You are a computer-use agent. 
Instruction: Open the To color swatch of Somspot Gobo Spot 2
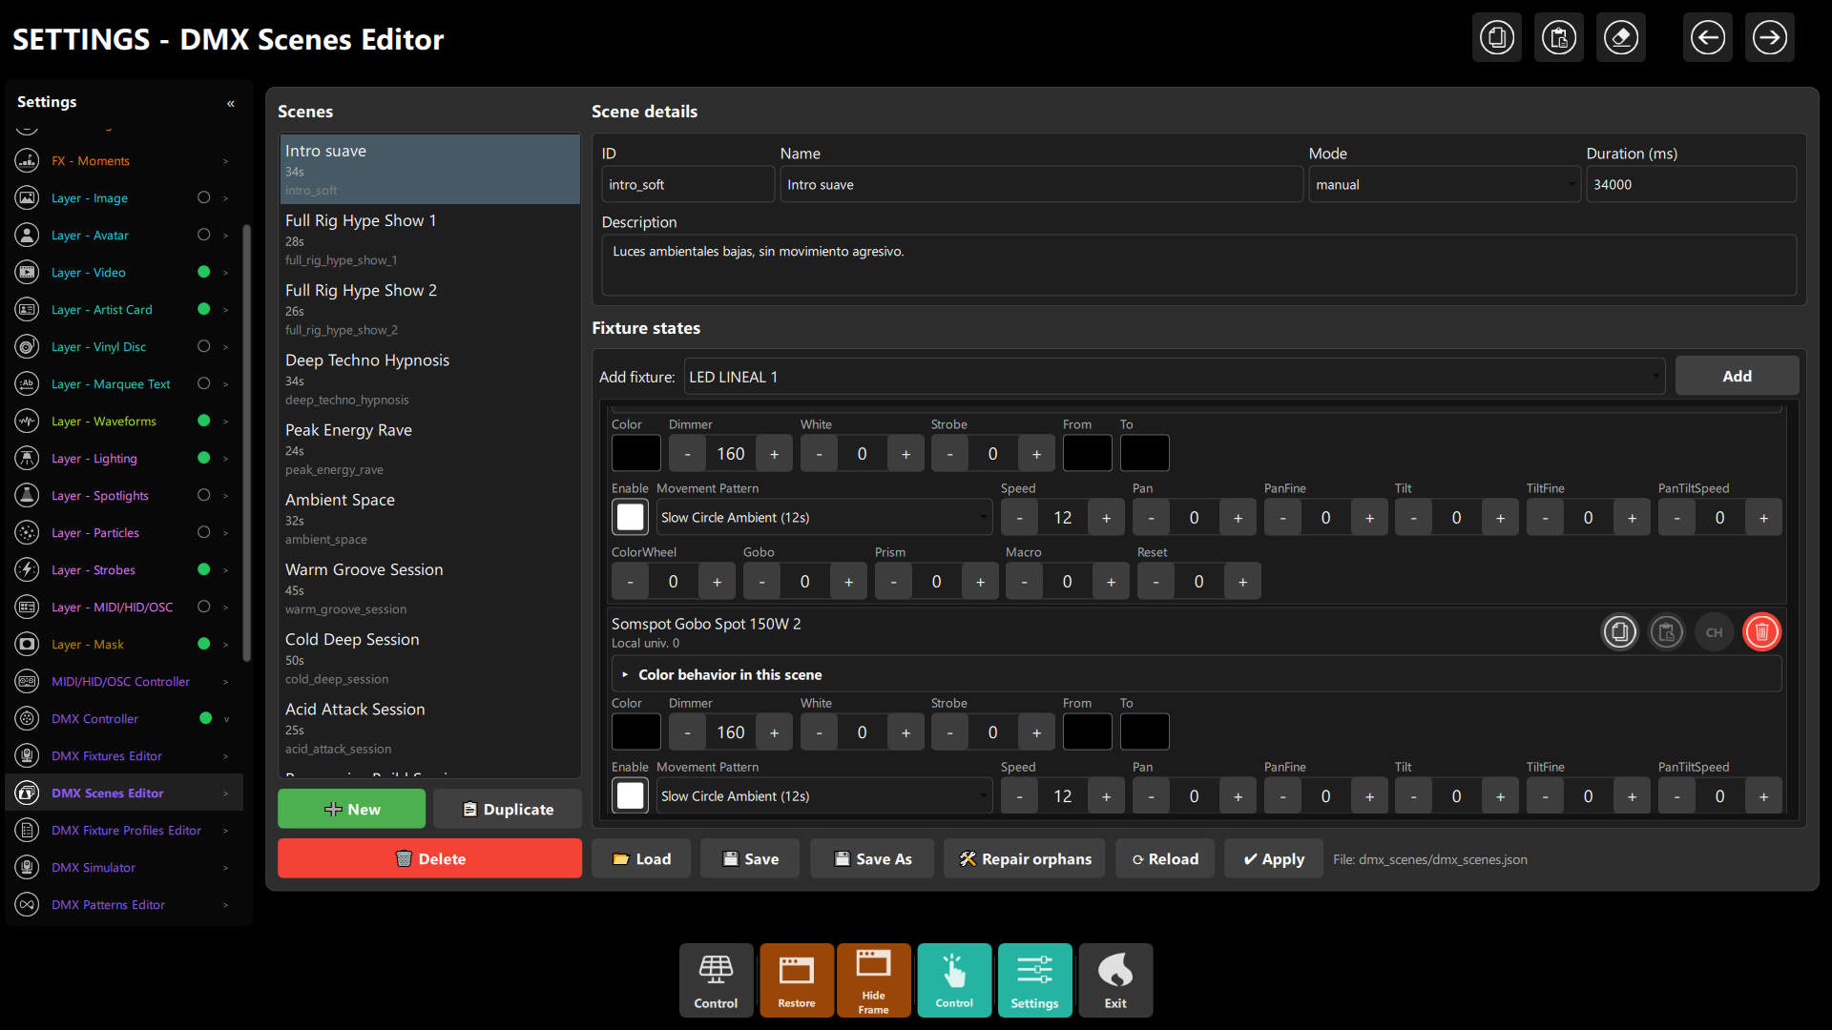click(1145, 731)
